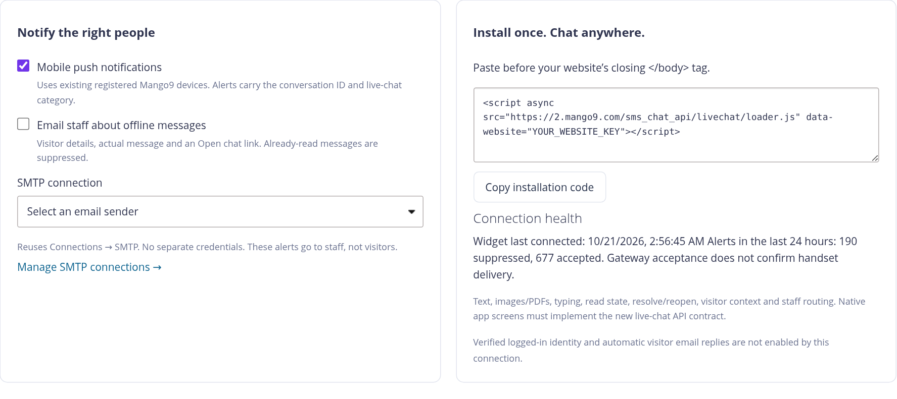Click the Mobile push notifications label

click(x=100, y=67)
